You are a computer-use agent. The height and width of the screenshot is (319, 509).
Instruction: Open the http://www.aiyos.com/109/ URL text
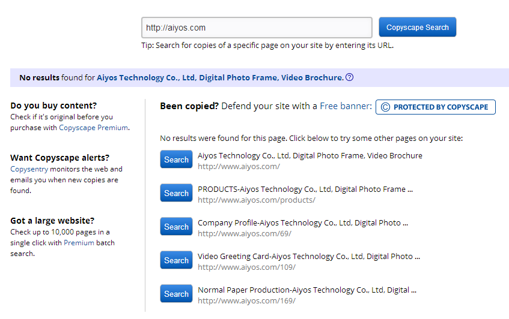click(x=247, y=267)
